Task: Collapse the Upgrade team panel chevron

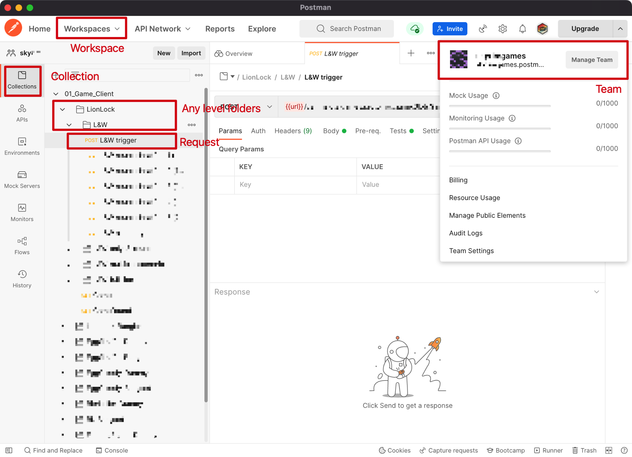Action: (620, 29)
